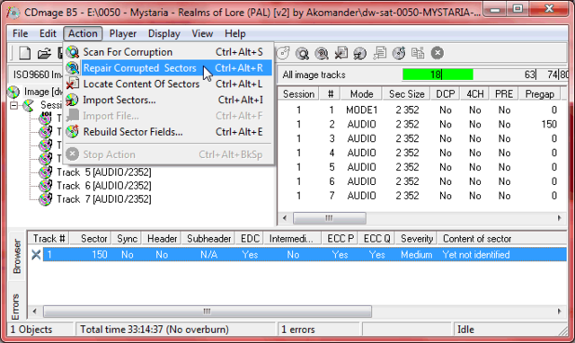Choose Import Sectors... from the menu
This screenshot has height=343, width=575.
(168, 100)
